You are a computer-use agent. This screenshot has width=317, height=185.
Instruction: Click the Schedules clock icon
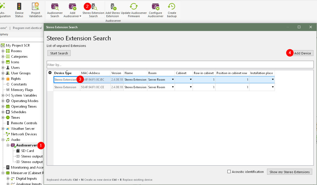pos(8,112)
